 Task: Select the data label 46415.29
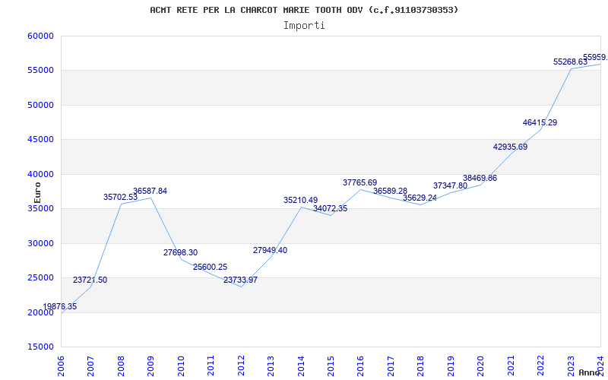pyautogui.click(x=540, y=123)
